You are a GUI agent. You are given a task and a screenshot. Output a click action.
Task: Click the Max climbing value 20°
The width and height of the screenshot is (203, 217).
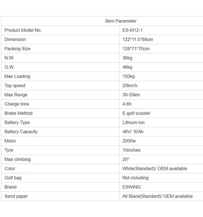tap(126, 159)
